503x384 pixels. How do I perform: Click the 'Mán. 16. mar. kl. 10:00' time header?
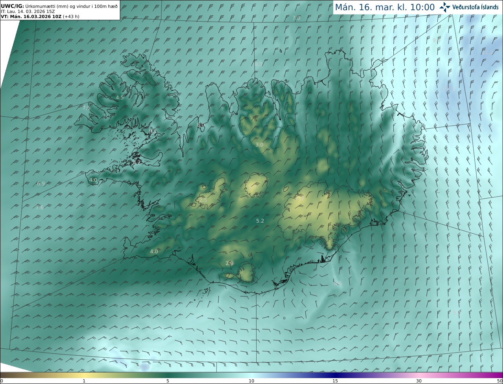[385, 7]
